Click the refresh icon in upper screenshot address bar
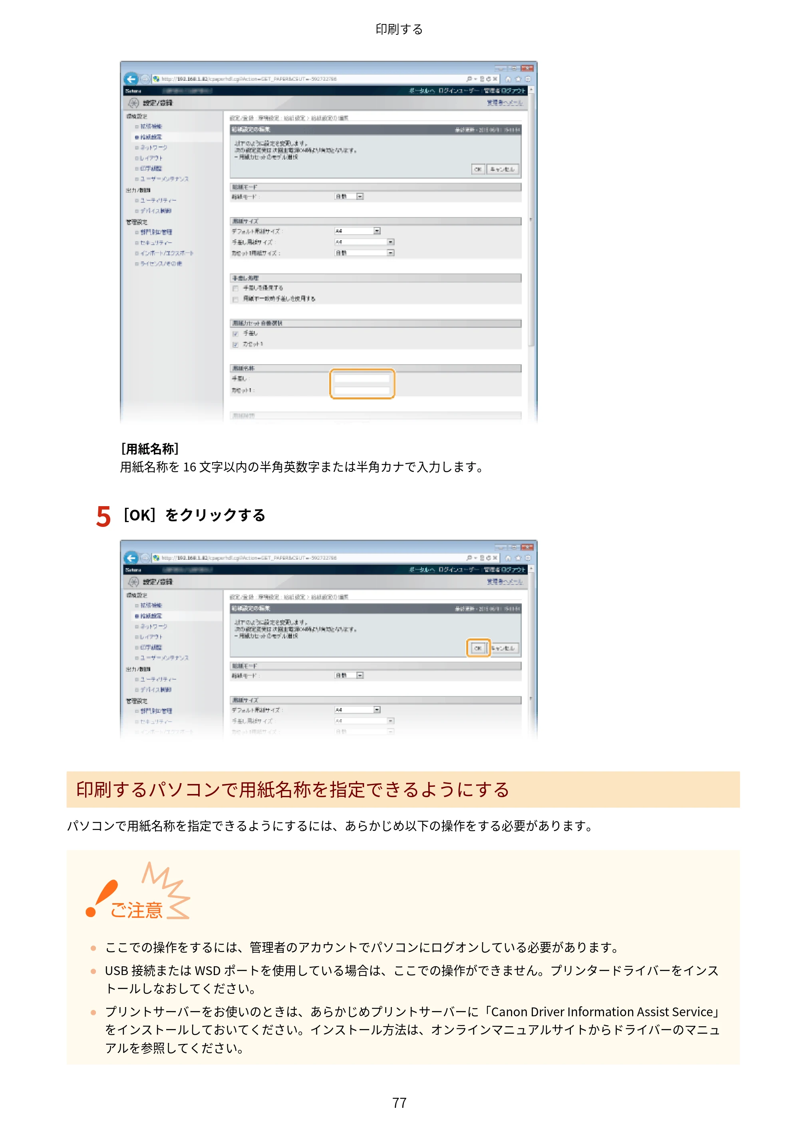 (488, 79)
